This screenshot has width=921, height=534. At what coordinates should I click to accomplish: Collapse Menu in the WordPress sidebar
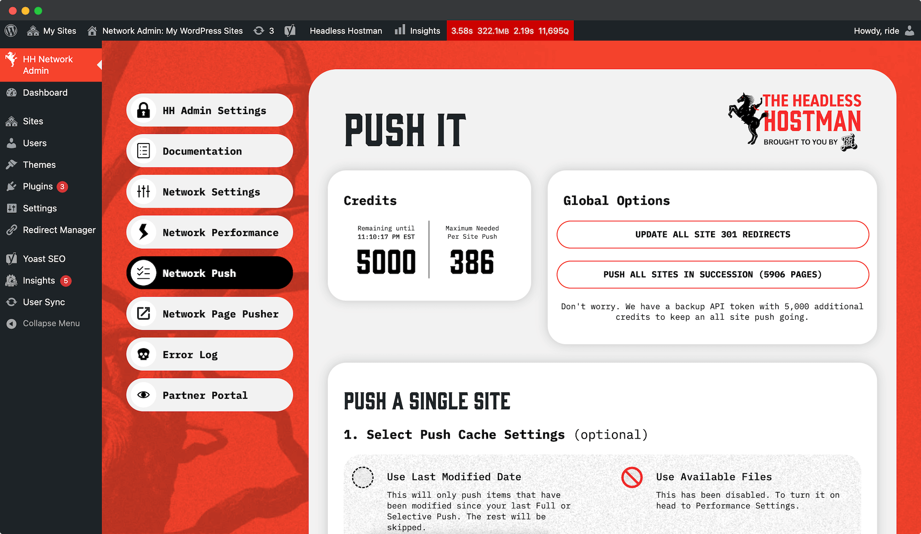click(x=51, y=323)
